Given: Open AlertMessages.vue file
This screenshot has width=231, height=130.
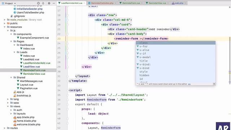Looking at the screenshot, I should [x=31, y=81].
